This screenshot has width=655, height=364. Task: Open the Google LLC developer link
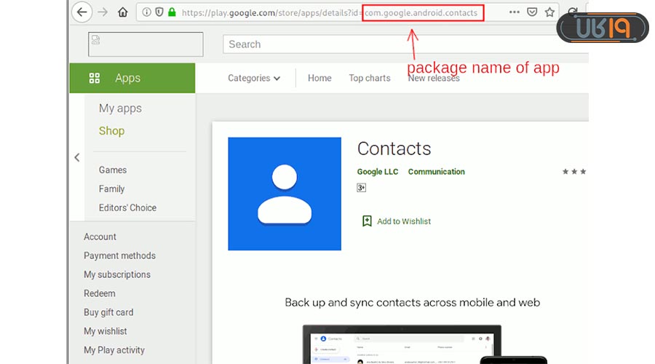[377, 172]
